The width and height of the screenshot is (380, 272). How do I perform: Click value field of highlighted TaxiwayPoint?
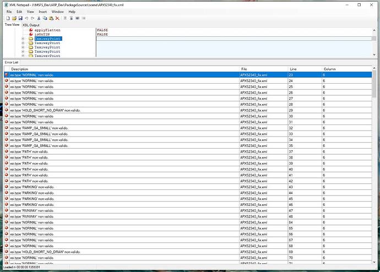click(234, 39)
